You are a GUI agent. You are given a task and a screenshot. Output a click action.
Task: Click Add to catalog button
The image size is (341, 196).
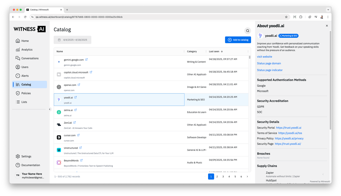click(x=238, y=40)
